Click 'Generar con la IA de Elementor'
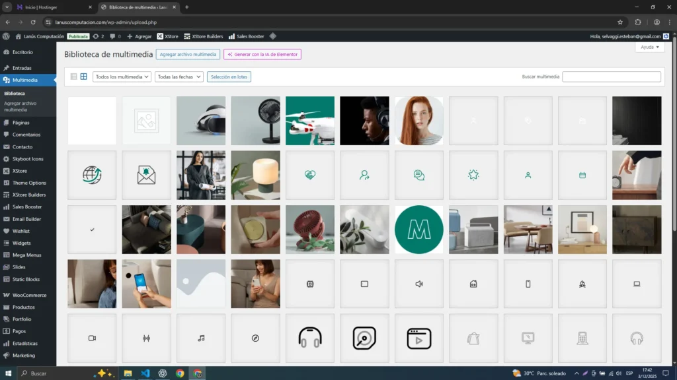This screenshot has height=380, width=677. click(262, 54)
